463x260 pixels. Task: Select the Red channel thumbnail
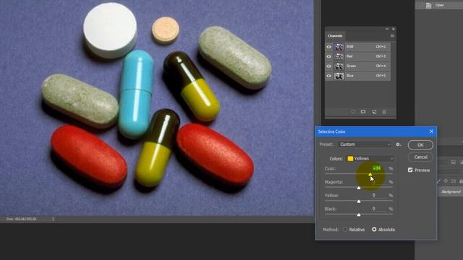pos(339,56)
